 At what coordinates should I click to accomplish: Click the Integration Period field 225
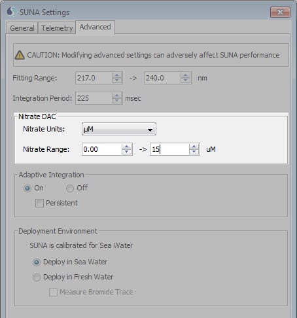(x=94, y=98)
